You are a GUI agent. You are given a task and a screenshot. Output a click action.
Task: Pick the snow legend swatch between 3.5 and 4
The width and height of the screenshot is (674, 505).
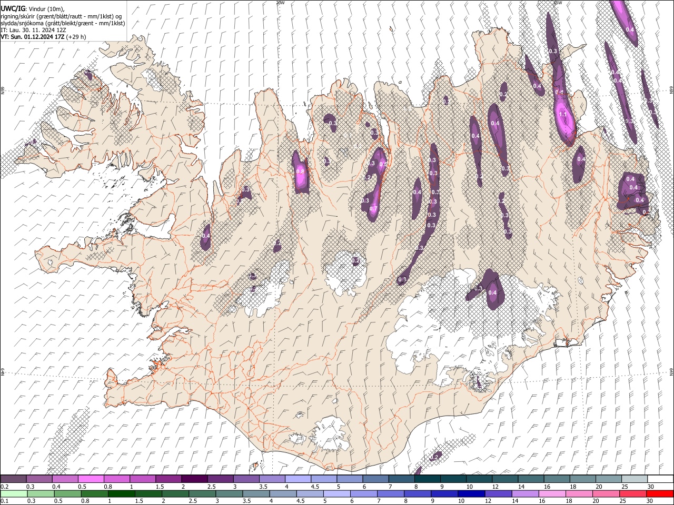(x=272, y=479)
